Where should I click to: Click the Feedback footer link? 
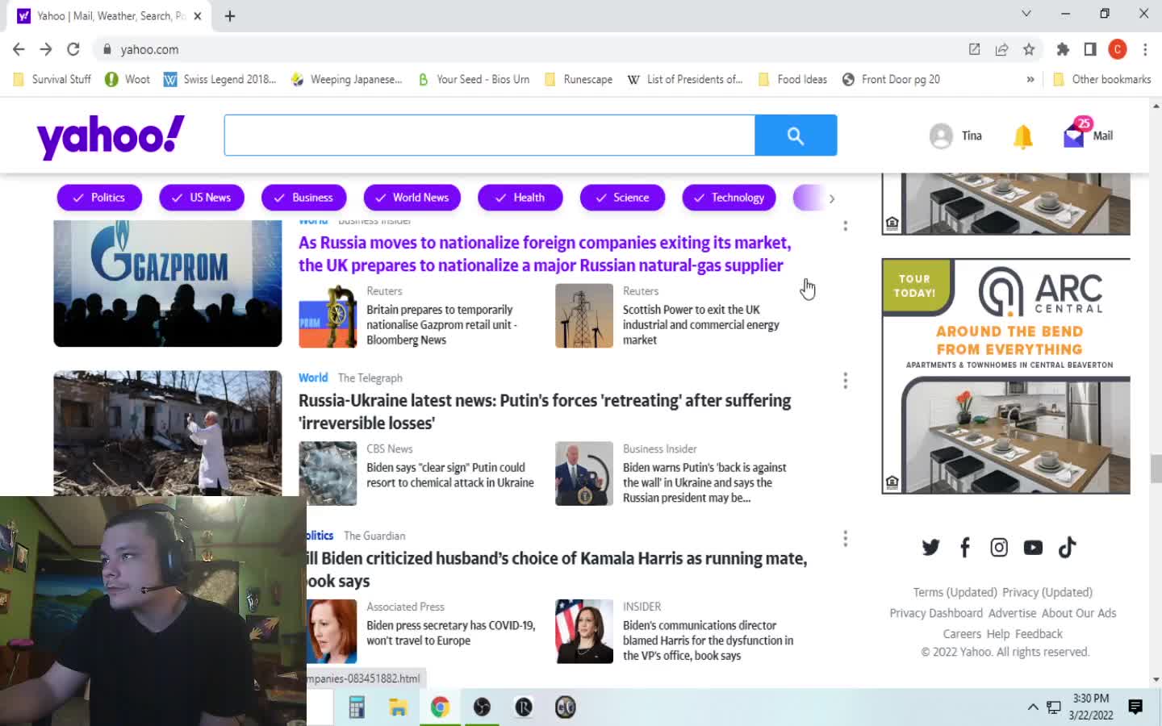click(1039, 635)
